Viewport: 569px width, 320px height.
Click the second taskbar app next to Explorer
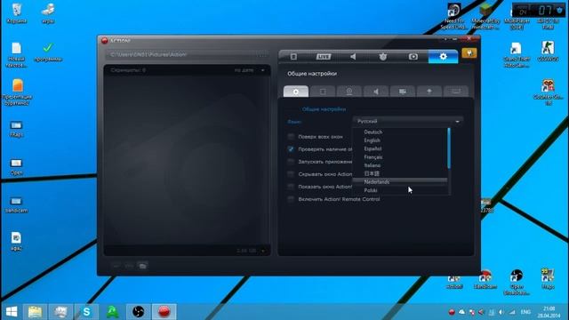click(61, 312)
